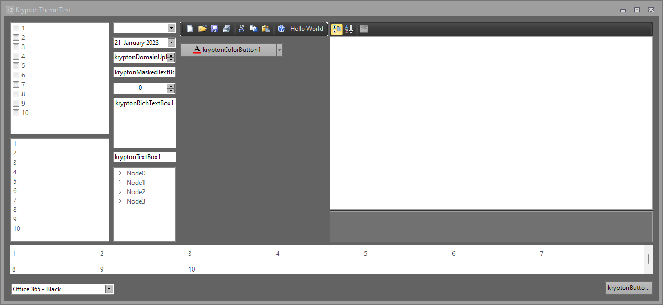Viewport: 663px width, 305px height.
Task: Copy using the copy icon
Action: coord(253,29)
